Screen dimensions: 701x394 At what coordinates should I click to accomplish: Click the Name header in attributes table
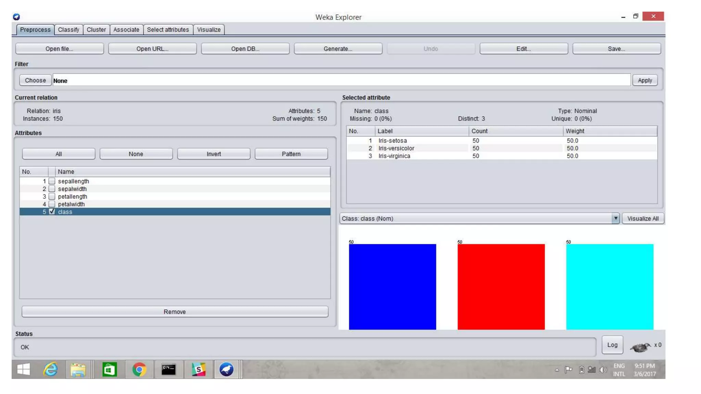click(193, 172)
